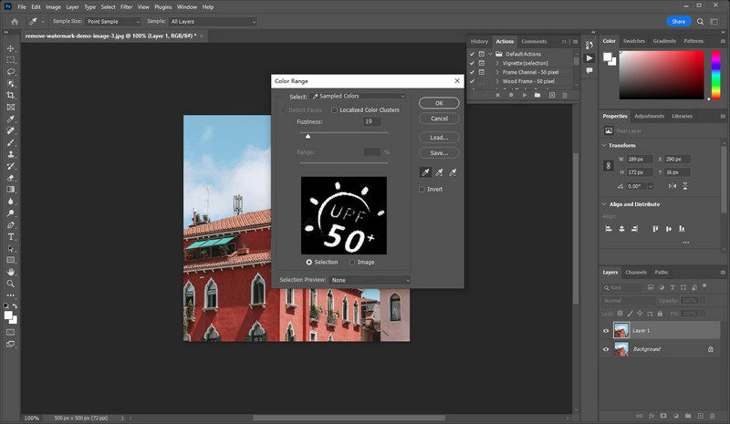
Task: Select the Eyedropper tool in toolbar
Action: 11,119
